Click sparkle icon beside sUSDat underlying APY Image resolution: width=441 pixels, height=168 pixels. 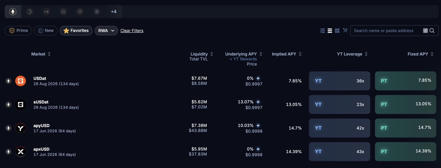258,102
